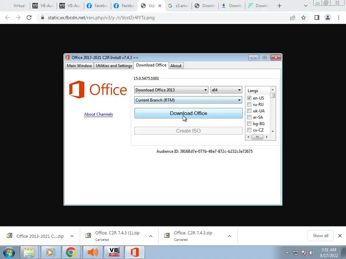
Task: Tick the uk-UA language checkbox
Action: pos(249,111)
